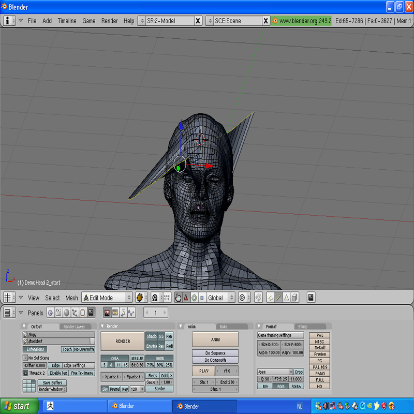
Task: Select the rotate manipulator ring icon
Action: pos(194,298)
